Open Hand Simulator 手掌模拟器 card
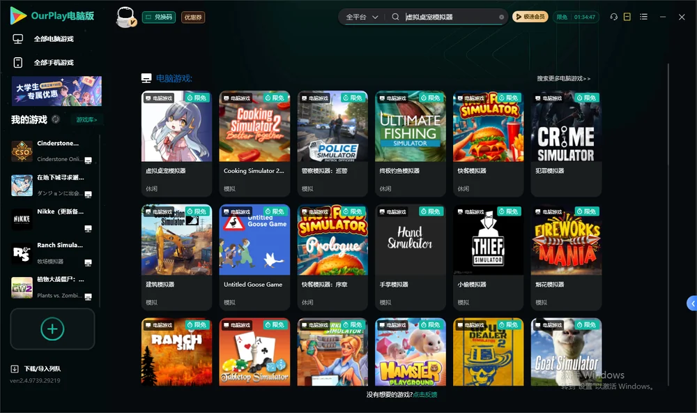Screen dimensions: 697x413 click(411, 257)
